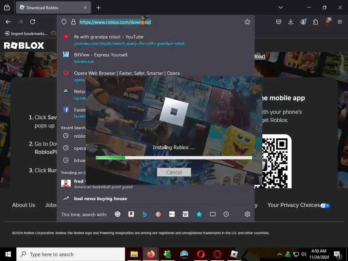Viewport: 348px width, 261px height.
Task: Reload the current page
Action: click(33, 22)
